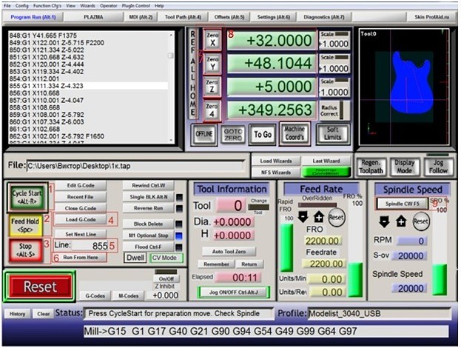This screenshot has width=461, height=348.
Task: Toggle Spindle CW F5
Action: point(403,204)
